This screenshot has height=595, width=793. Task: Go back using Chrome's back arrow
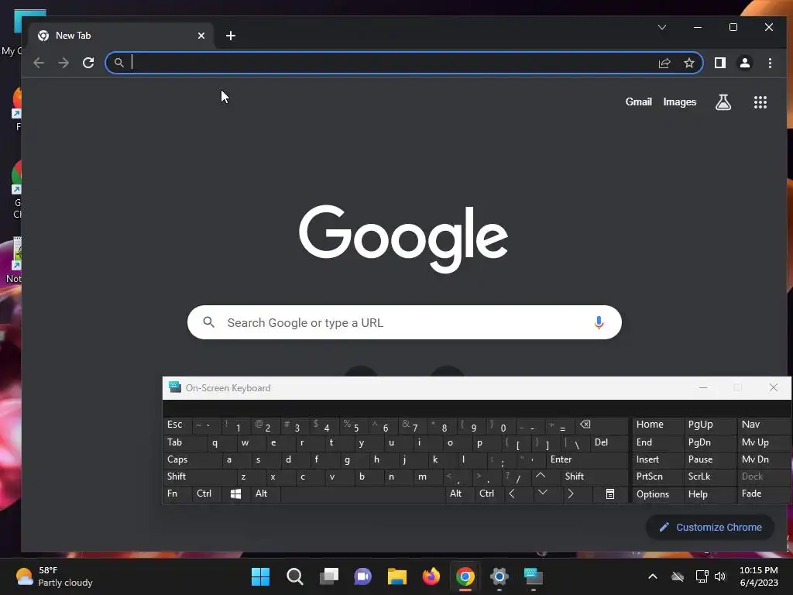[39, 63]
